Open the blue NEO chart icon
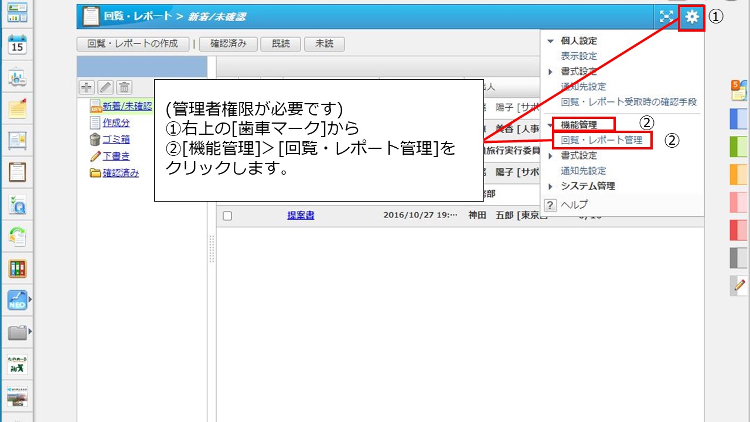750x422 pixels. (x=18, y=300)
